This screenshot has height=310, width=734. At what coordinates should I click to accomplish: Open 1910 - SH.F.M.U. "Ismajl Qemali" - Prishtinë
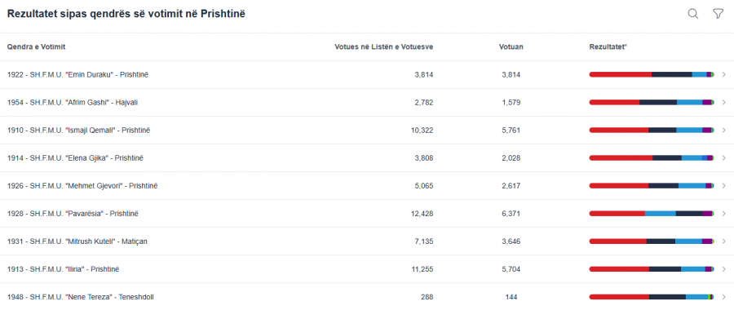click(x=78, y=131)
